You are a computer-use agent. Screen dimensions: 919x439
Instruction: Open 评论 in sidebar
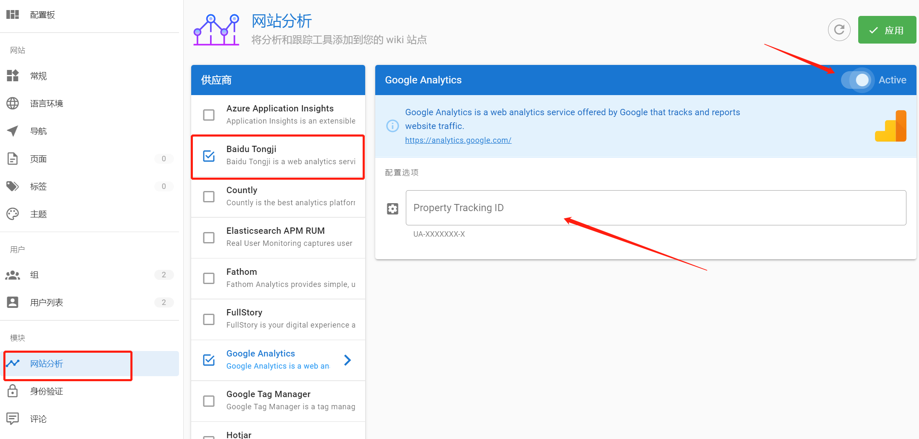click(89, 419)
